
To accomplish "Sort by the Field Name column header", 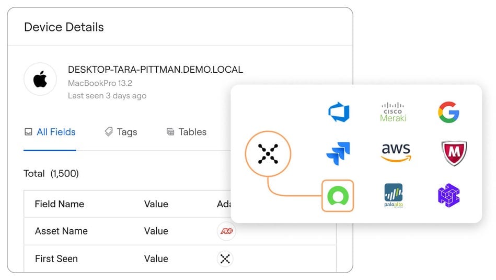I will click(59, 204).
